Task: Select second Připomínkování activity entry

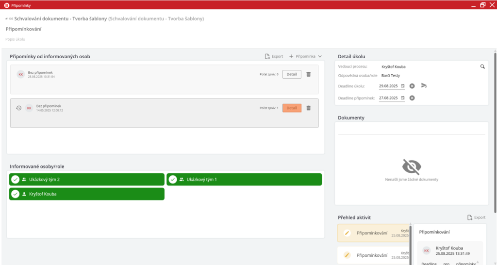Action: pos(373,255)
